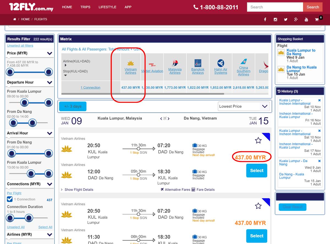Collapse the Price (MYR) filter section
Screen dimensions: 330x244
pyautogui.click(x=50, y=54)
